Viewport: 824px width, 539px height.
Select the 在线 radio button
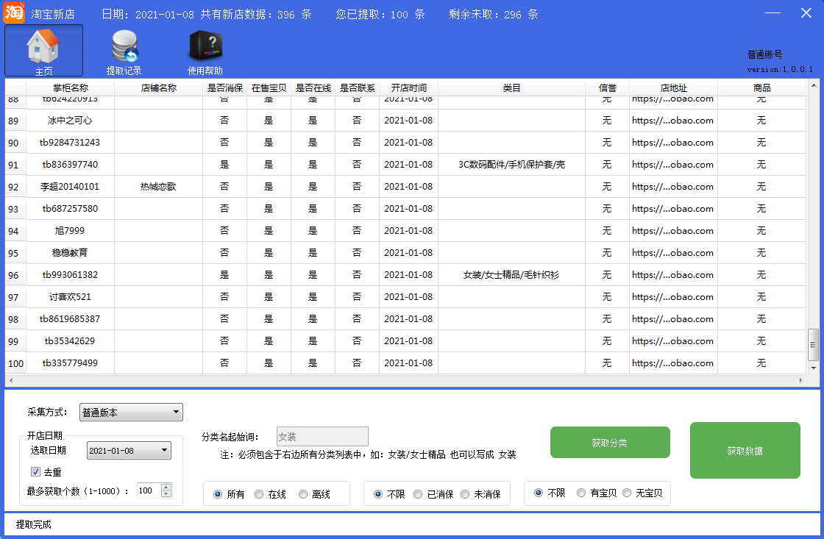(259, 494)
